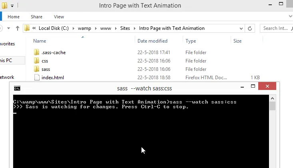Open the .sass-cache folder icon
The image size is (293, 168).
coord(37,52)
